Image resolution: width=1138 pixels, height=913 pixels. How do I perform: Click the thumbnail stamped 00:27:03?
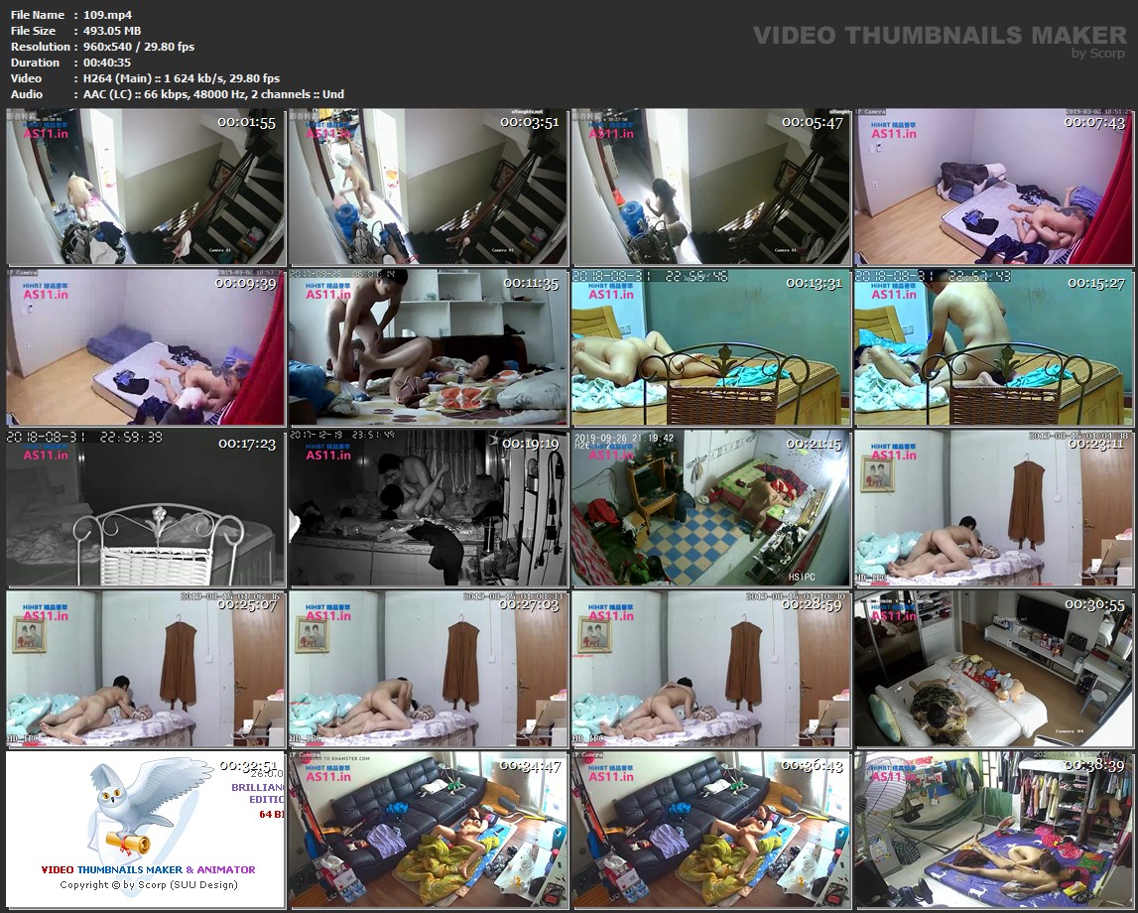[429, 669]
